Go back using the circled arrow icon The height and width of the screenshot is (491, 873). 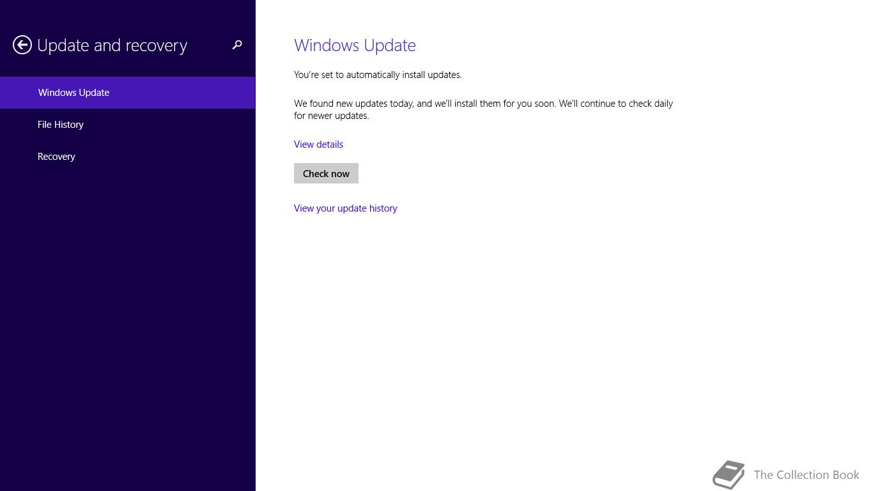pyautogui.click(x=22, y=45)
